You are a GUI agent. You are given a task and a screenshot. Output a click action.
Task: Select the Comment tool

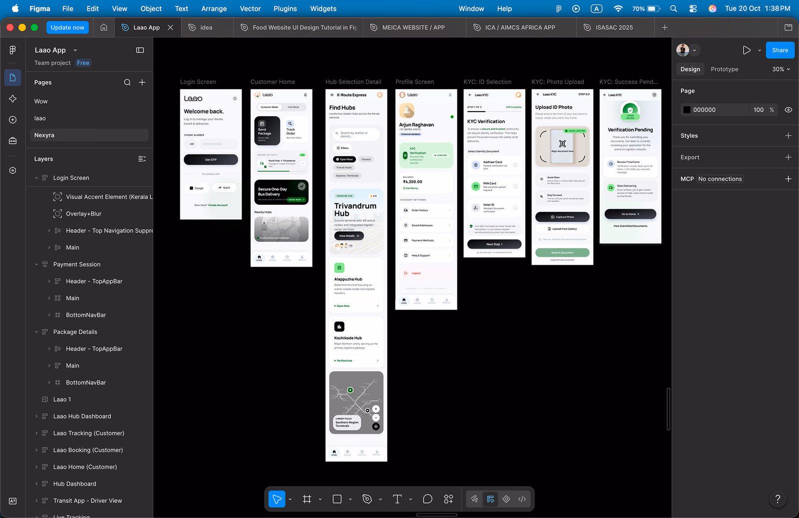(x=427, y=499)
